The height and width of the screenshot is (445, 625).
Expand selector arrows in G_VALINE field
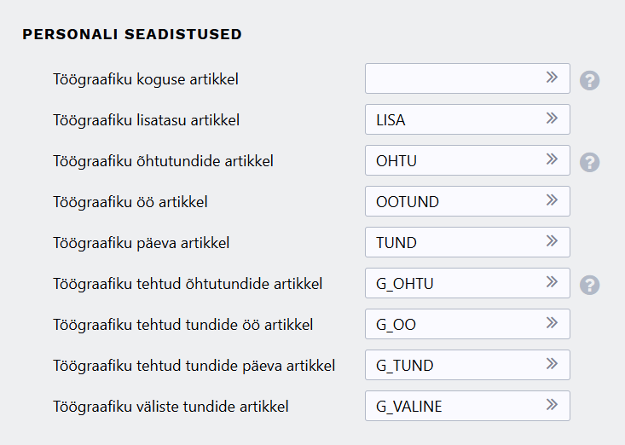tap(552, 405)
